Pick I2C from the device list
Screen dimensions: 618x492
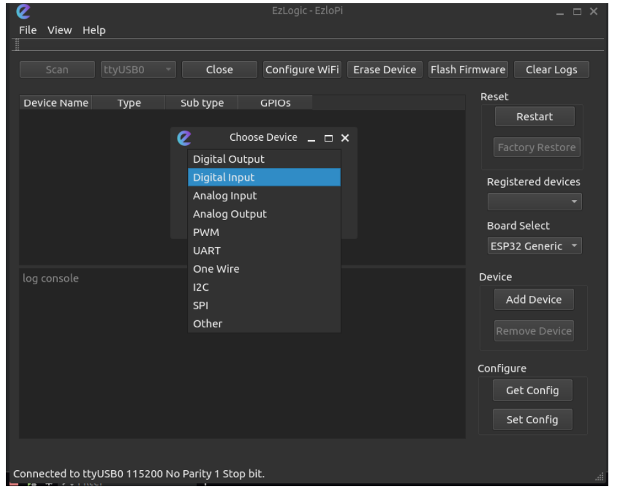(x=264, y=287)
